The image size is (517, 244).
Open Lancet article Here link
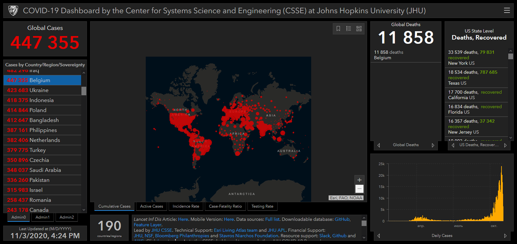pyautogui.click(x=183, y=219)
